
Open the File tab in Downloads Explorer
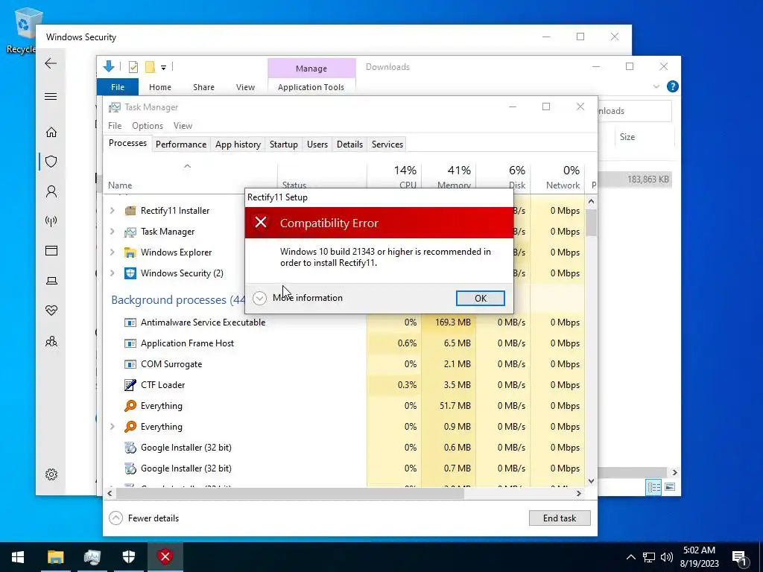[118, 87]
